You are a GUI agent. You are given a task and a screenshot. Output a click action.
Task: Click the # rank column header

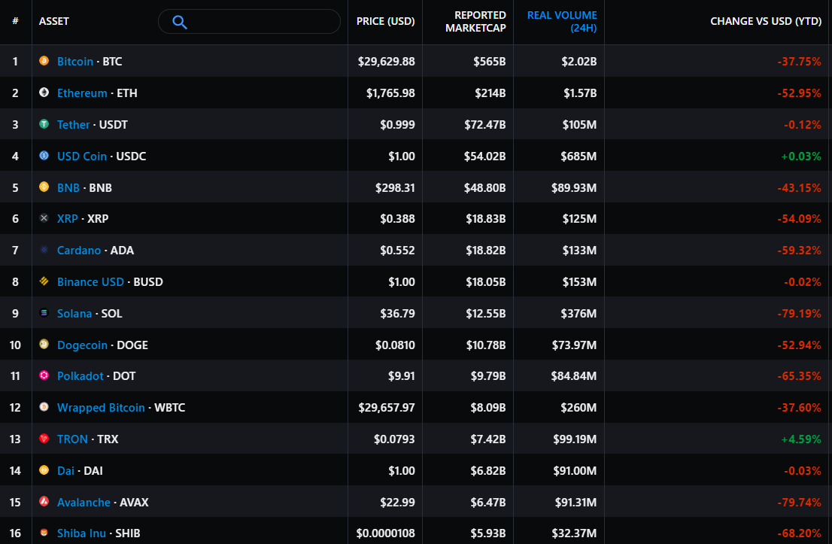click(15, 21)
